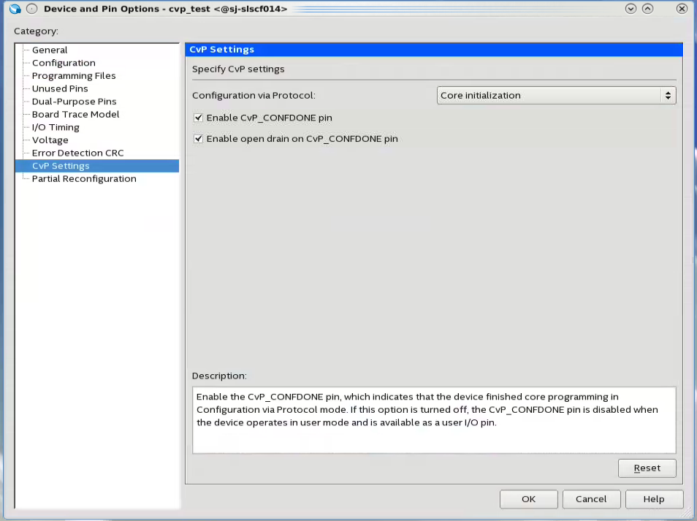
Task: Open Configuration category
Action: pos(64,63)
